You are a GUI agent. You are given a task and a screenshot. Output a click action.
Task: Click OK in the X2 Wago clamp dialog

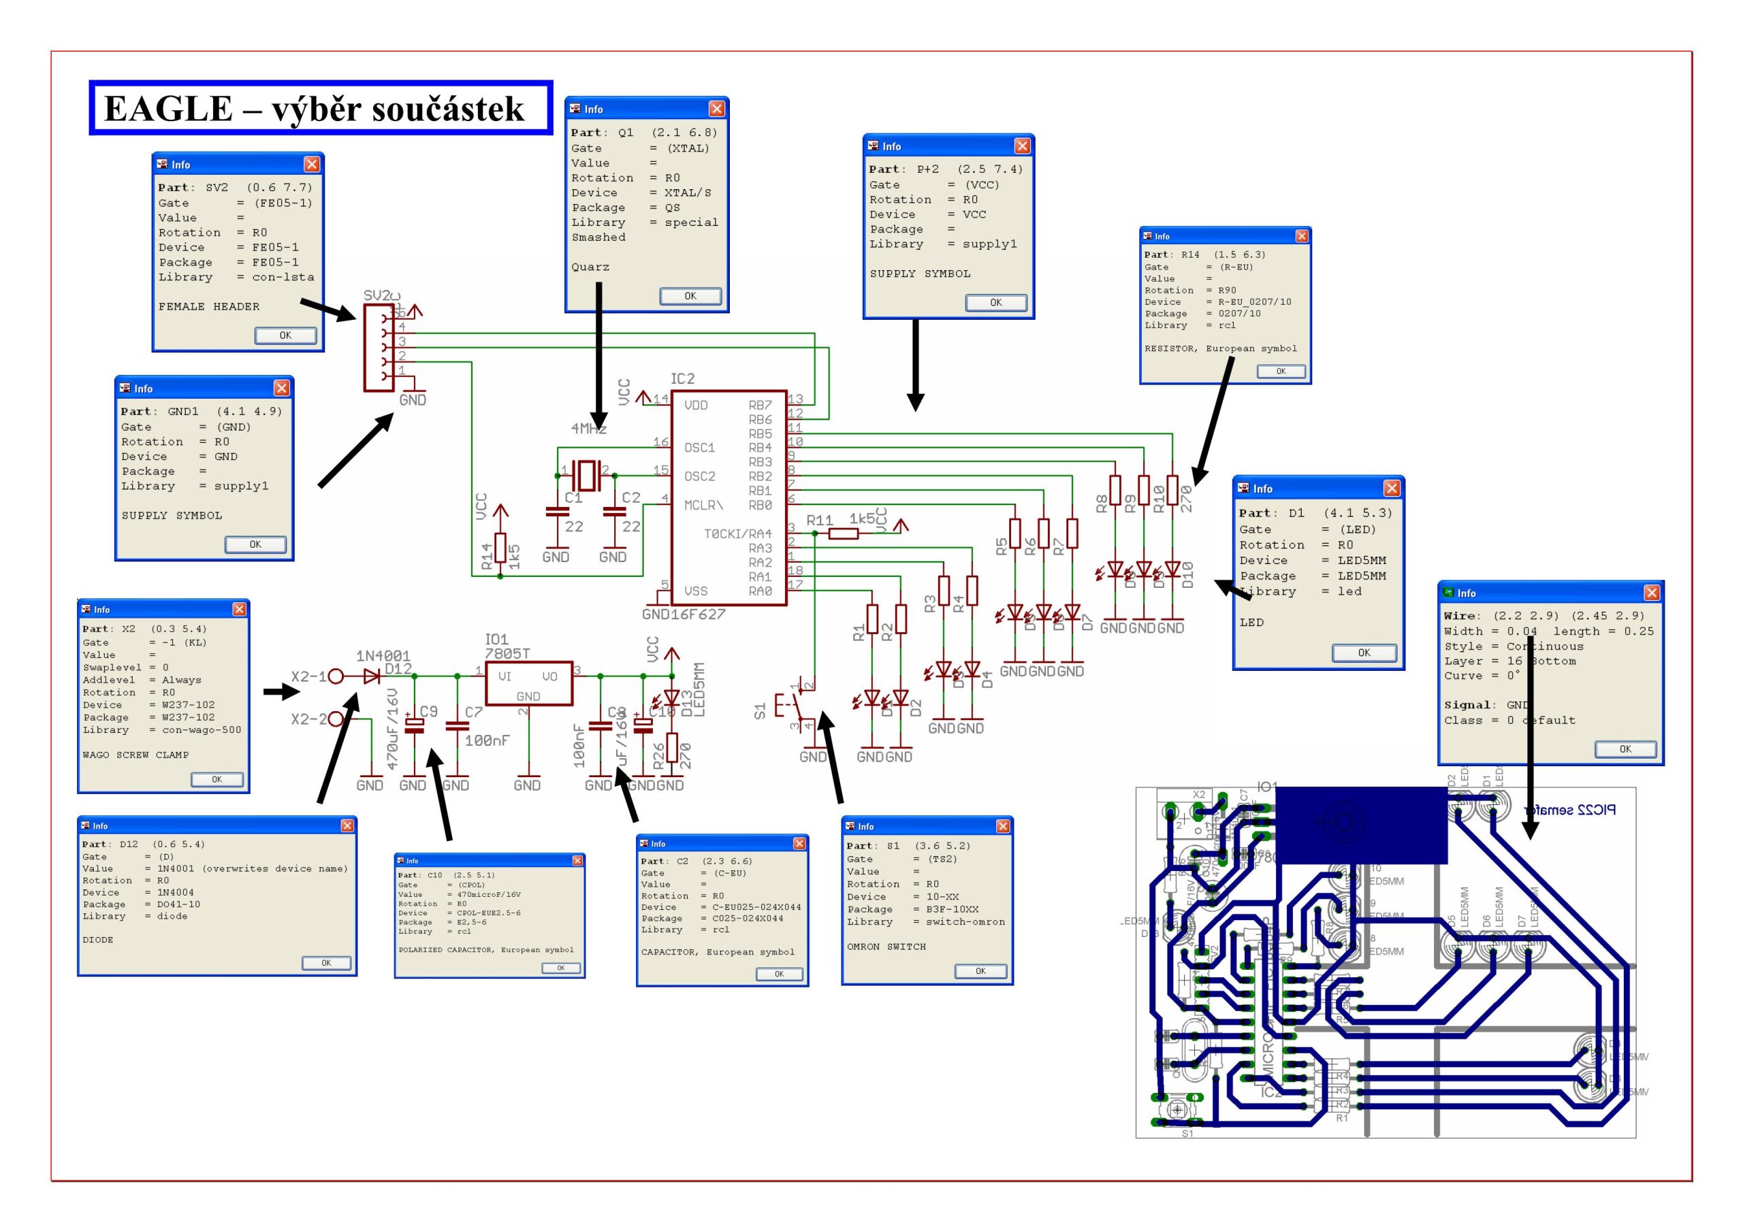(217, 779)
